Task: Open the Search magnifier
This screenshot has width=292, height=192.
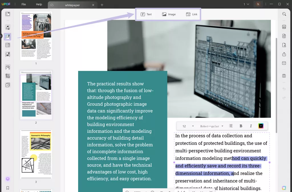Action: point(284,14)
